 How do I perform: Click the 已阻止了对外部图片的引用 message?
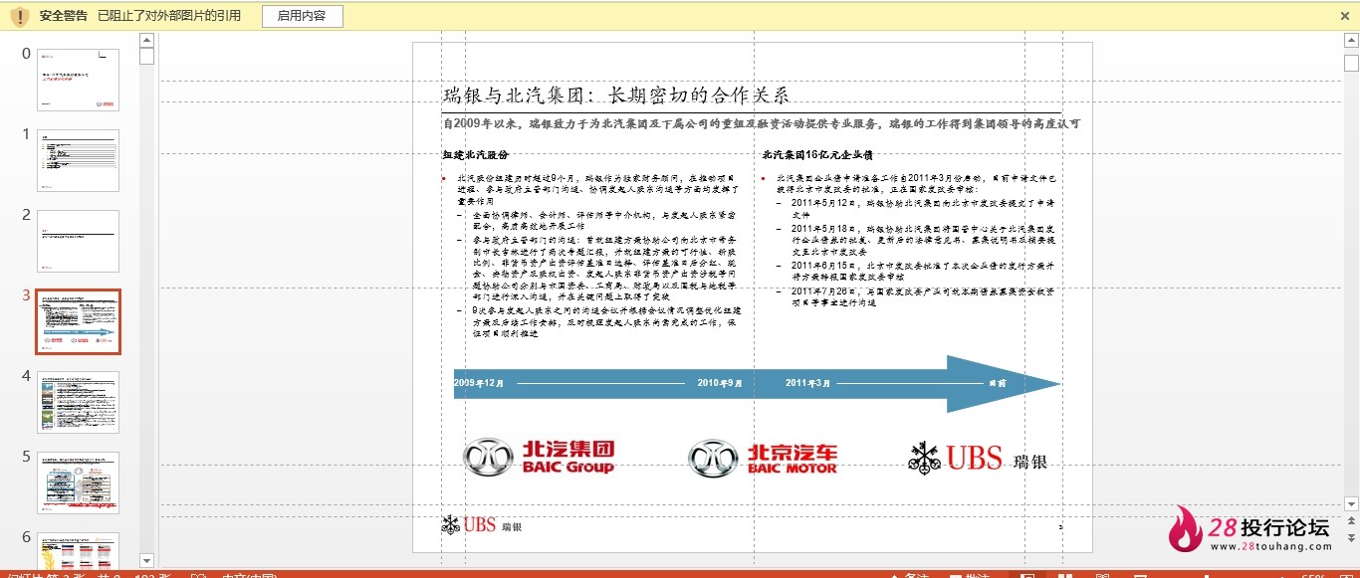[x=169, y=16]
